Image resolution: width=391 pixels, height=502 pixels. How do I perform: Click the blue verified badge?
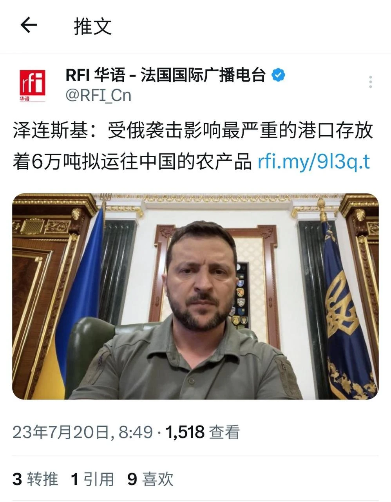pyautogui.click(x=279, y=75)
